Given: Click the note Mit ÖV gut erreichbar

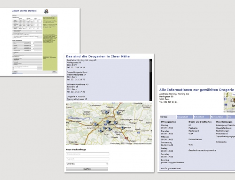Looking at the screenshot, I should [171, 168].
